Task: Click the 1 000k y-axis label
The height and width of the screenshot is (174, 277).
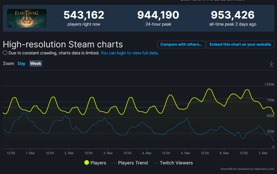Action: [269, 84]
